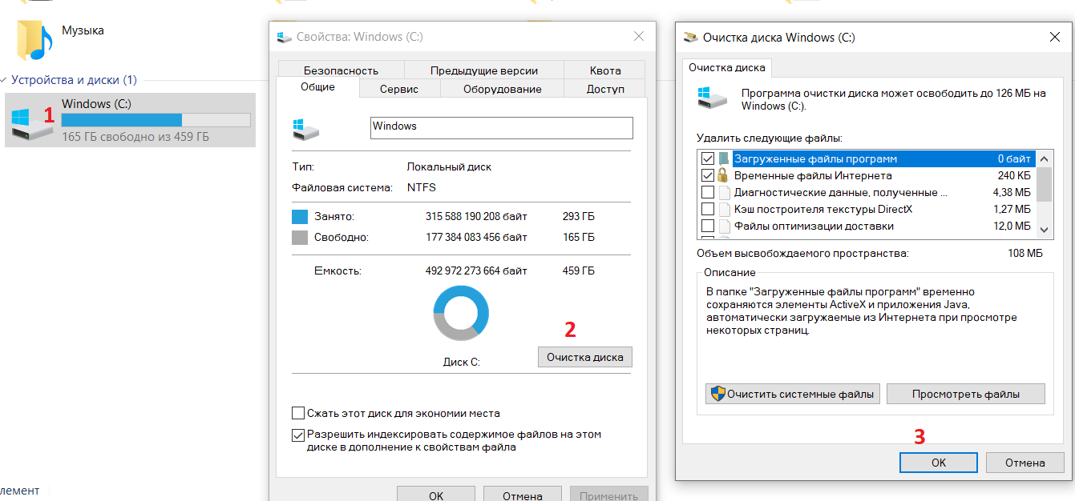Uncheck the Загруженные файлы программ checkbox
This screenshot has height=501, width=1075.
(708, 158)
